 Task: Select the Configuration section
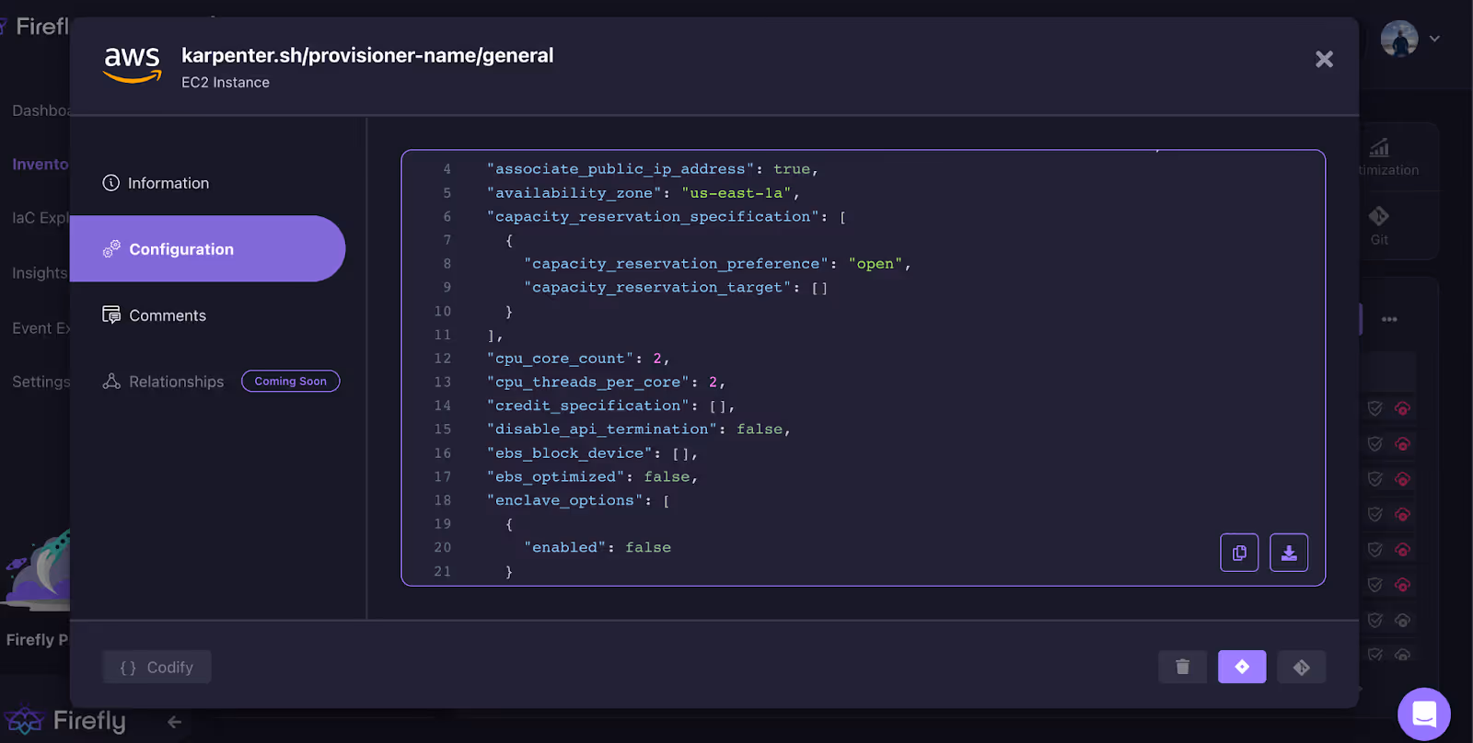click(208, 249)
